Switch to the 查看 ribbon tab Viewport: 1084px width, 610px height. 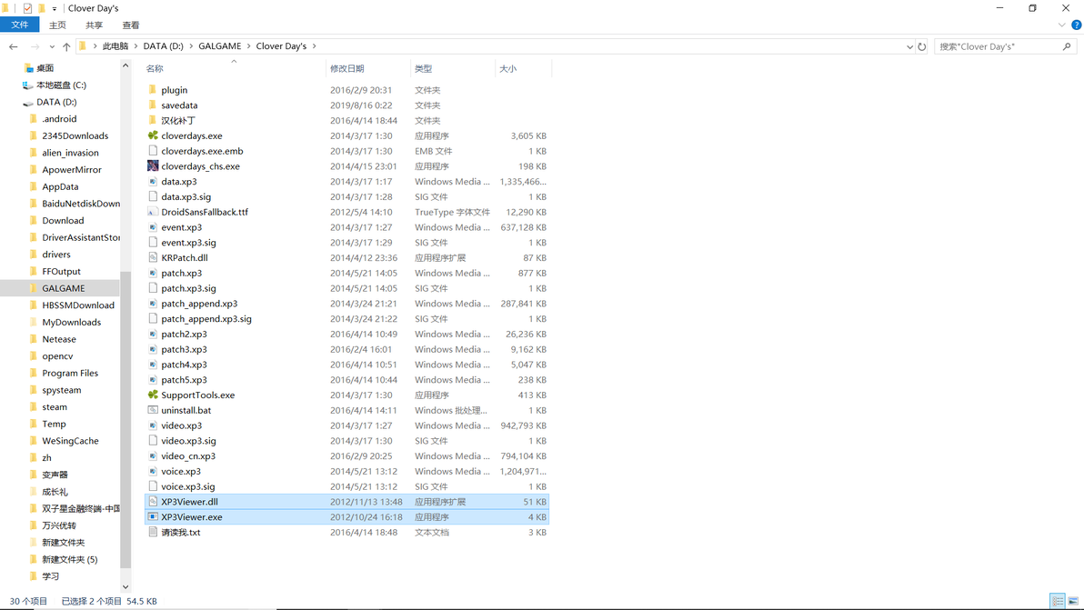click(x=131, y=25)
